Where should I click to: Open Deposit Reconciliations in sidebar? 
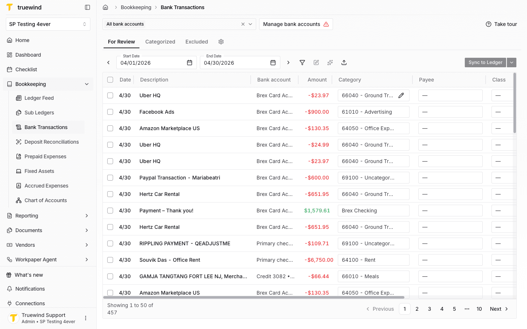click(48, 142)
